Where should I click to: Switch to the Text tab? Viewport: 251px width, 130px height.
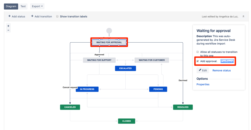pos(23,6)
